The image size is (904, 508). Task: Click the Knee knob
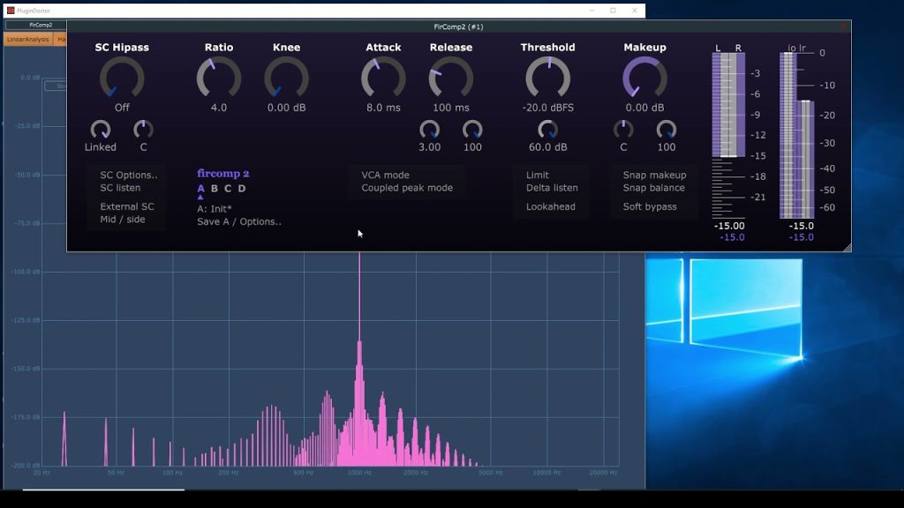tap(287, 78)
